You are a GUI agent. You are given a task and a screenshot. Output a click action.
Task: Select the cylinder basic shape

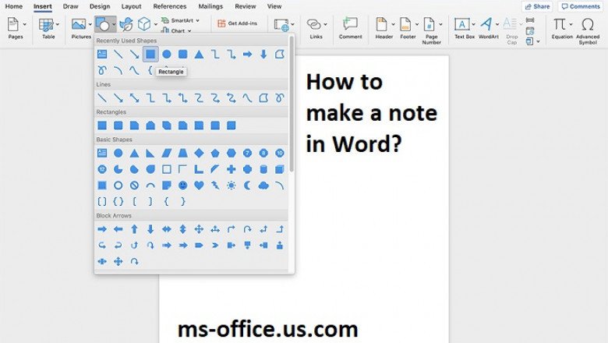263,169
